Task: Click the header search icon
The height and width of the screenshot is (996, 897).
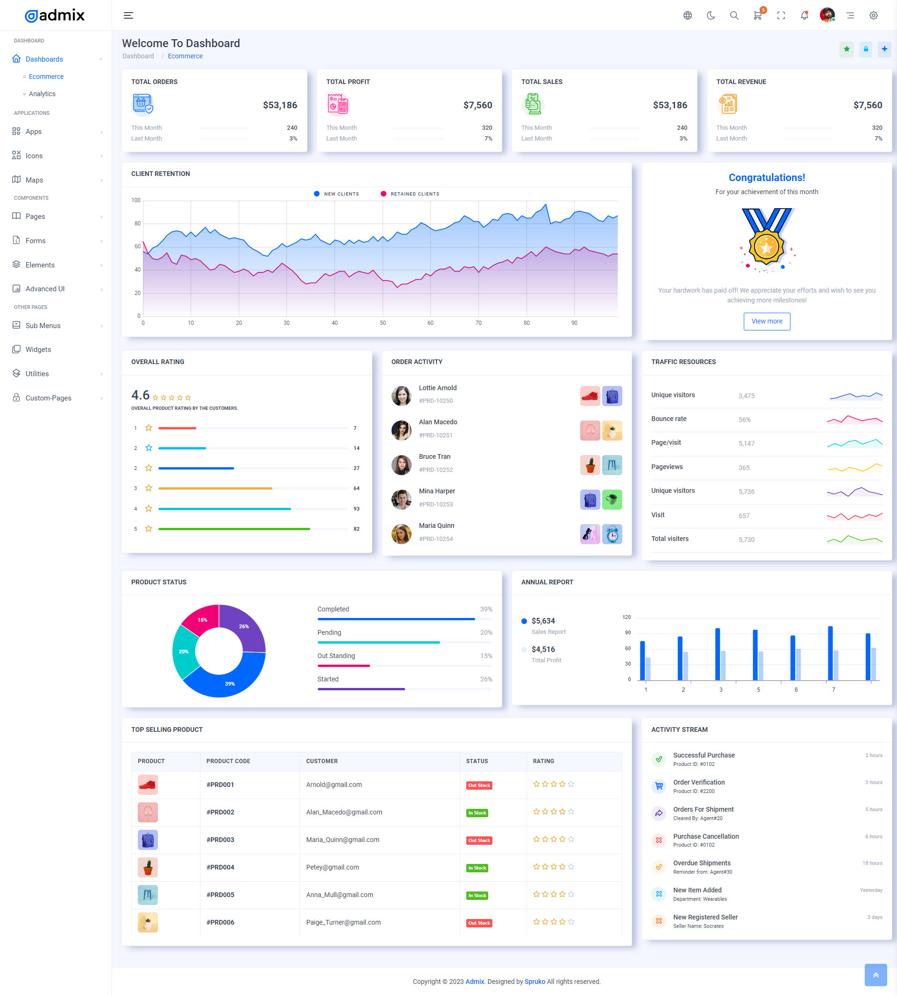Action: click(734, 15)
